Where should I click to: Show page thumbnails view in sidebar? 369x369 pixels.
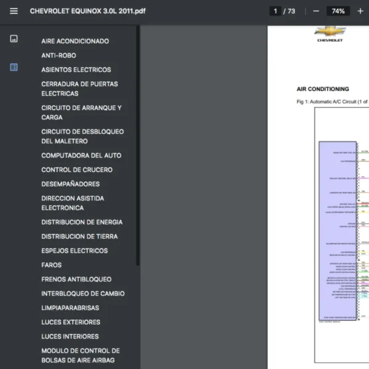point(14,39)
